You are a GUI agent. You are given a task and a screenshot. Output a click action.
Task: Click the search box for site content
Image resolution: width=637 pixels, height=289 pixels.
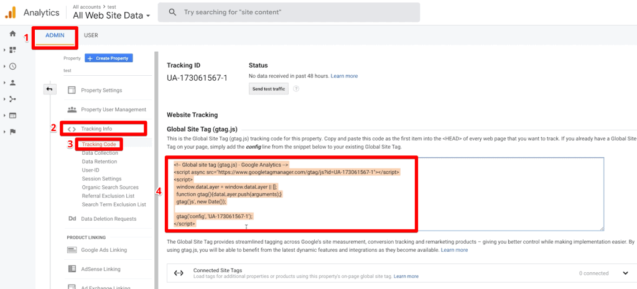point(289,12)
